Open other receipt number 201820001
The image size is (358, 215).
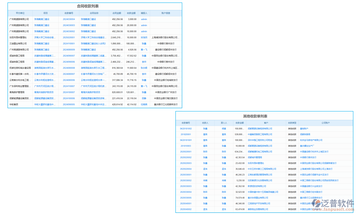[186, 134]
